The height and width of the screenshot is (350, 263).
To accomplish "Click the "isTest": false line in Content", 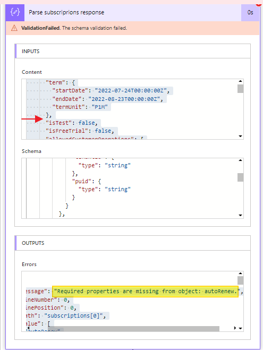I will click(71, 123).
